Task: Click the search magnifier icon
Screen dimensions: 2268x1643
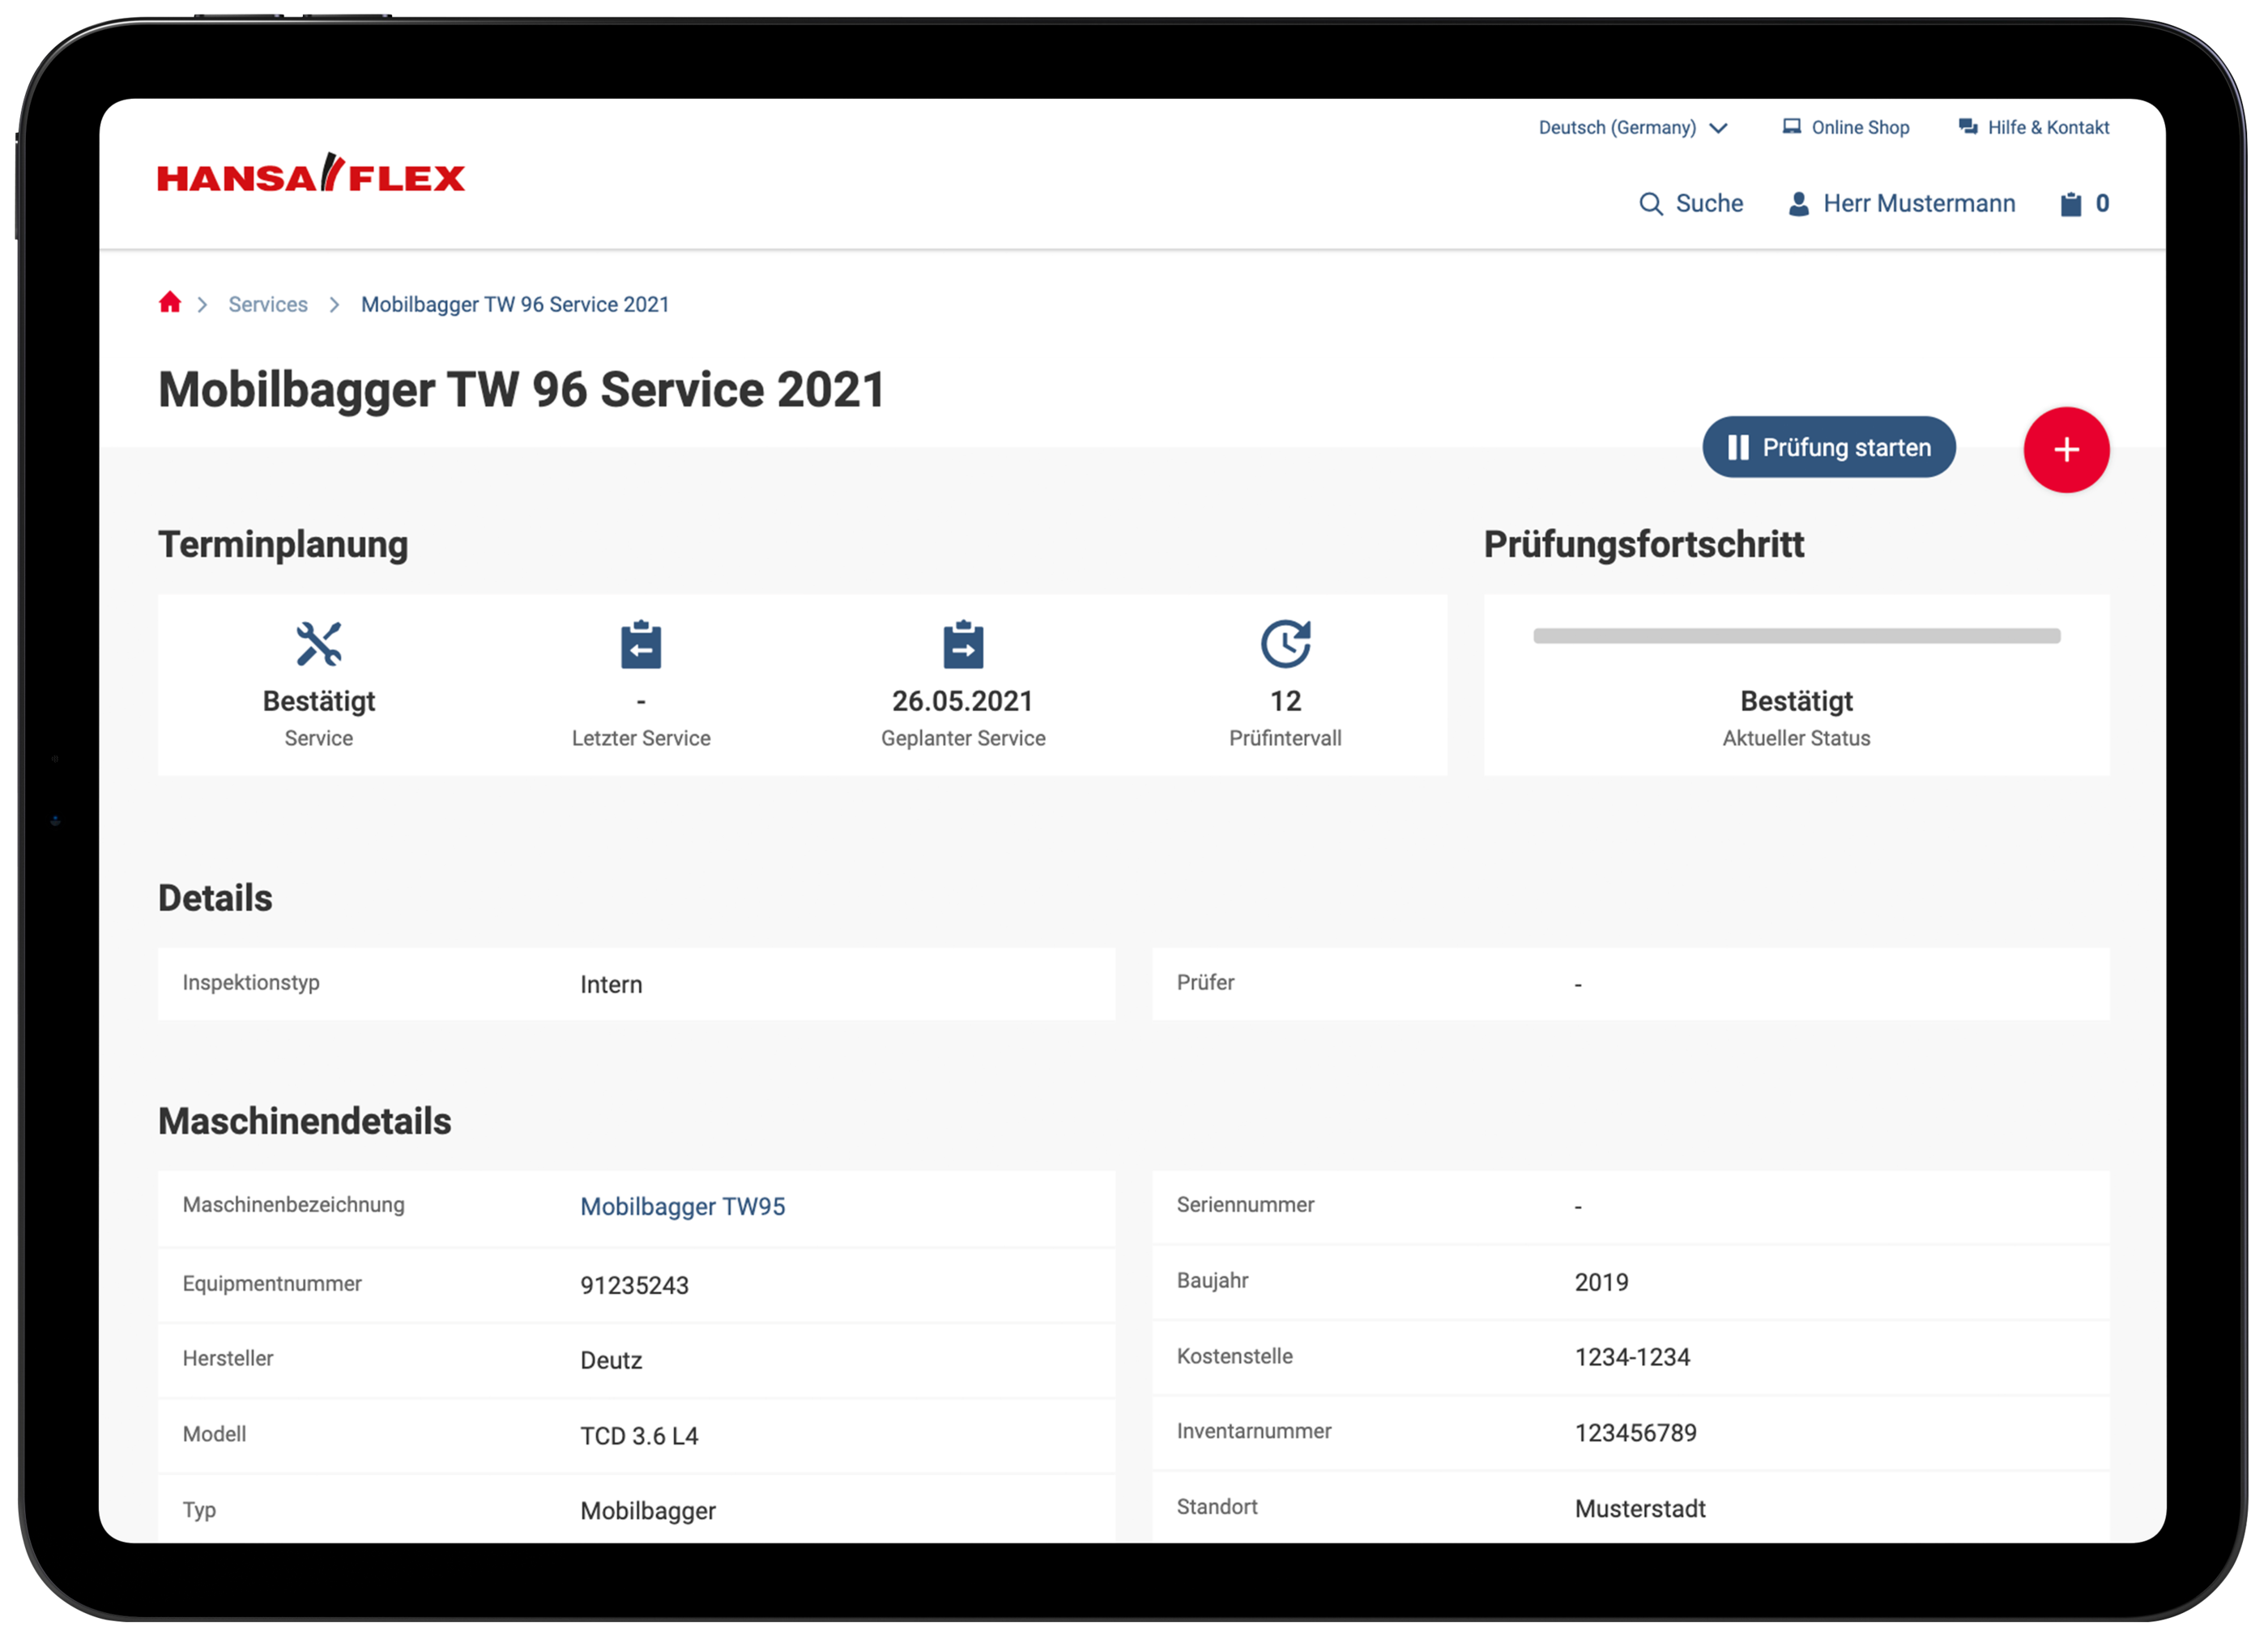Action: 1651,204
